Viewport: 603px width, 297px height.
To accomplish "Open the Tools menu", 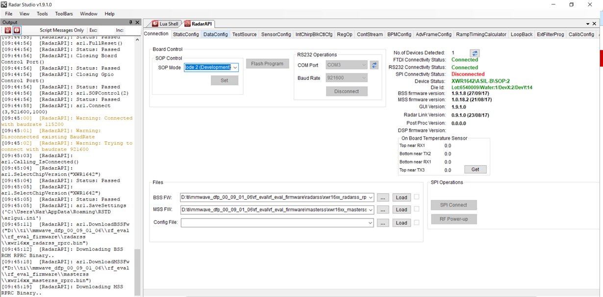I will (x=42, y=14).
